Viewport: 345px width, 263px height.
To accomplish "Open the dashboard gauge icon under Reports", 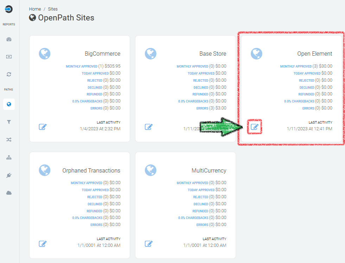I will coord(9,39).
